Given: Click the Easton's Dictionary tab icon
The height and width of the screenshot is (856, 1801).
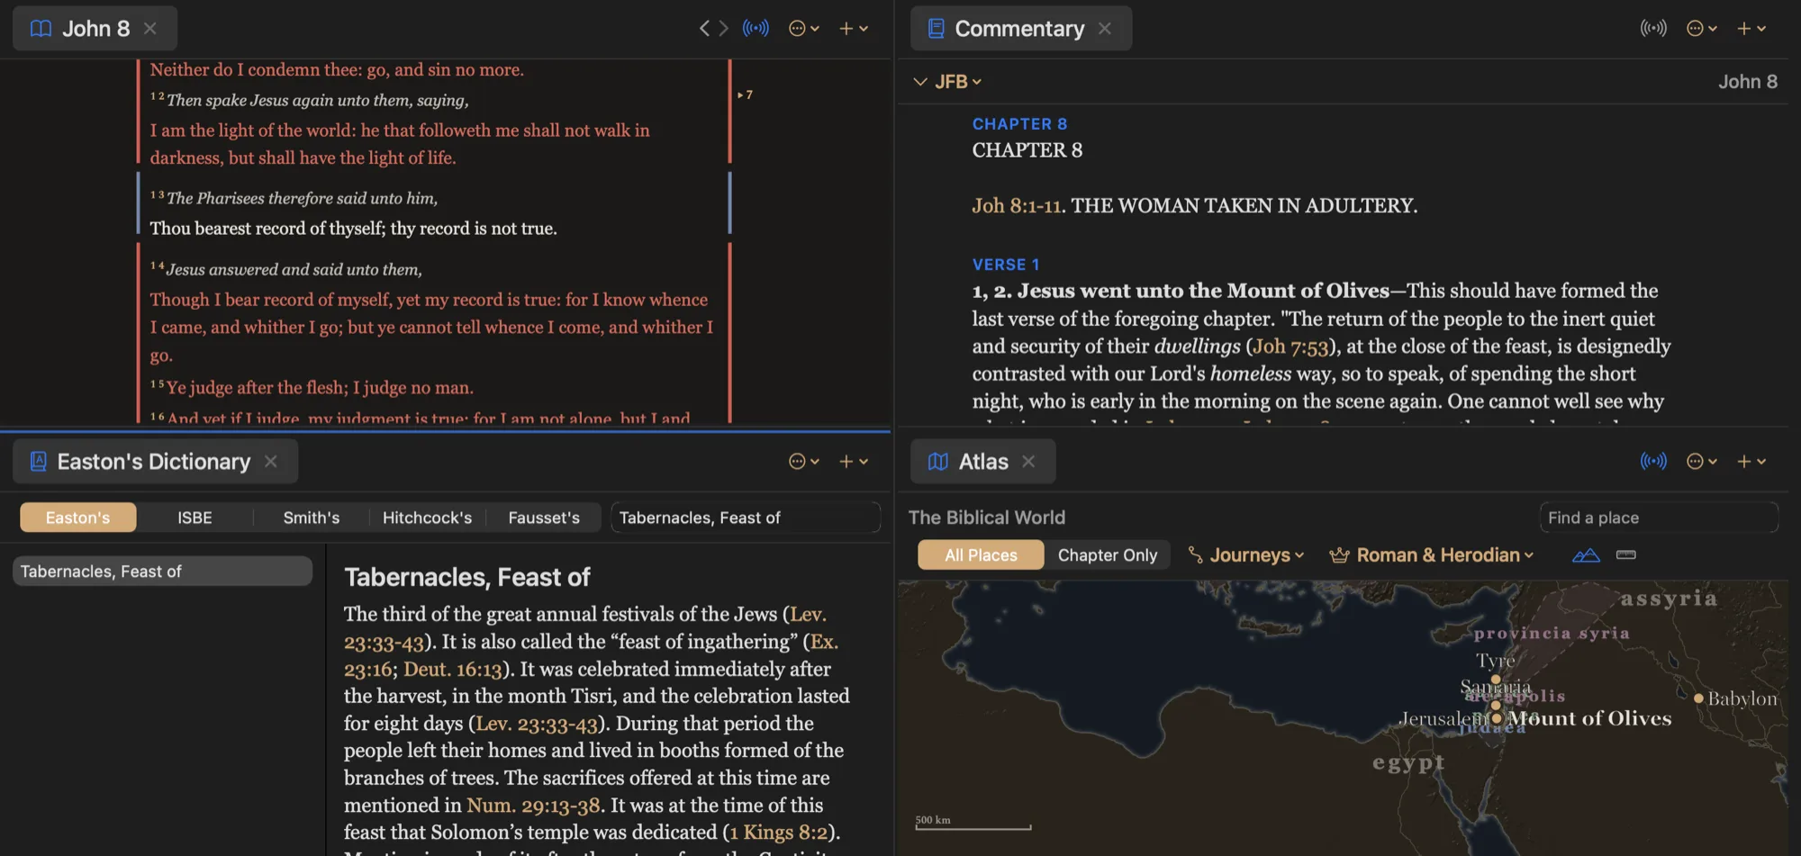Looking at the screenshot, I should 39,462.
